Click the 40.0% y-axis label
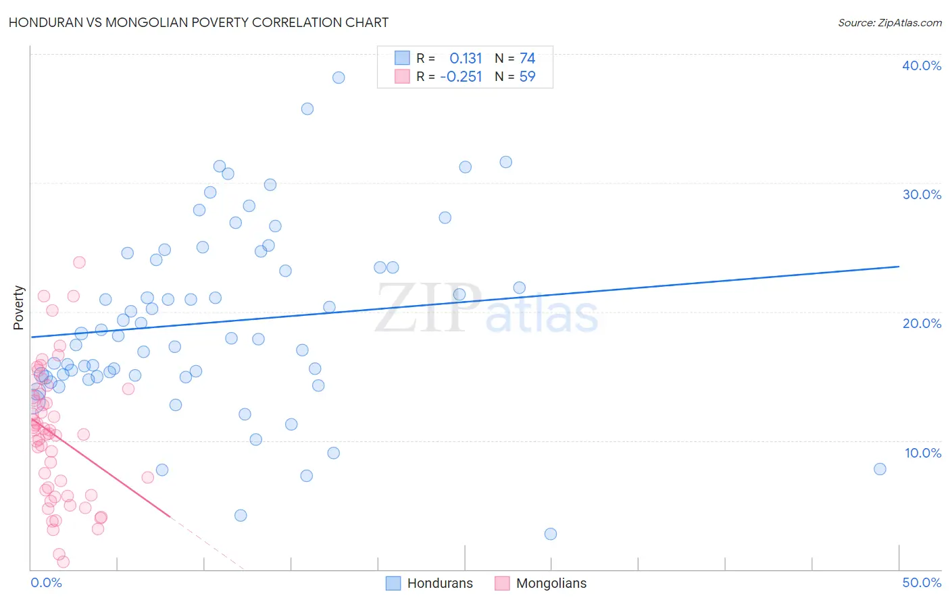 [922, 65]
